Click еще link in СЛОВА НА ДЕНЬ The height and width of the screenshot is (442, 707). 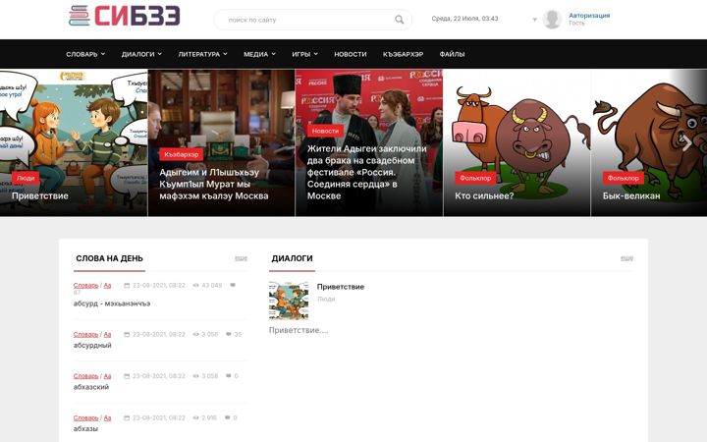pos(241,258)
